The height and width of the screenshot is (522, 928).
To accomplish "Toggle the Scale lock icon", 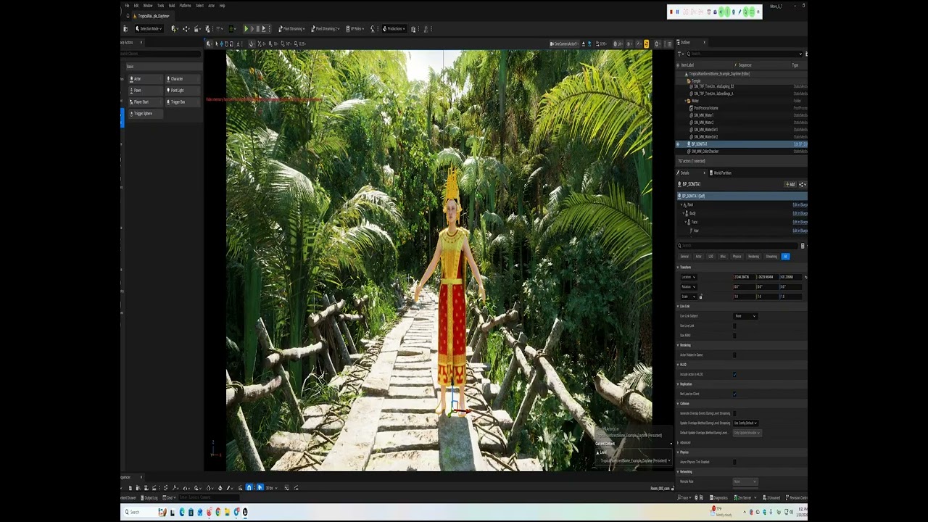I will coord(700,297).
